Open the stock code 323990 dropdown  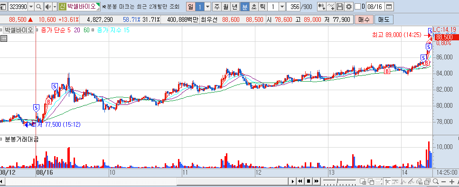tap(31, 7)
